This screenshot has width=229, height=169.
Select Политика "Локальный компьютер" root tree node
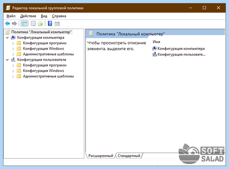click(x=42, y=32)
